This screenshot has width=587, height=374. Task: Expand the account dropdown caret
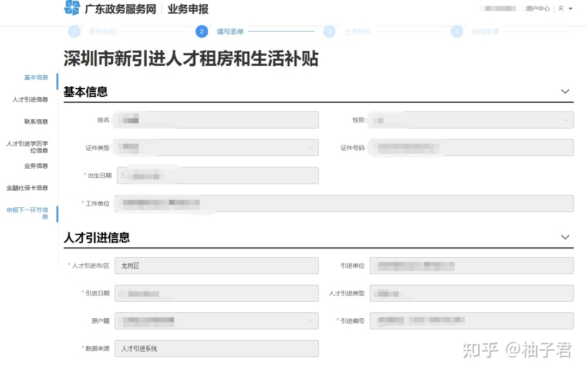click(x=571, y=9)
